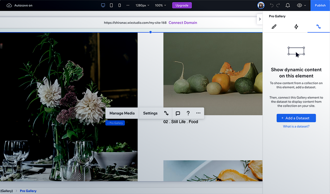Screen dimensions: 330x194
Task: Click the purple Upgrade button
Action: point(182,5)
